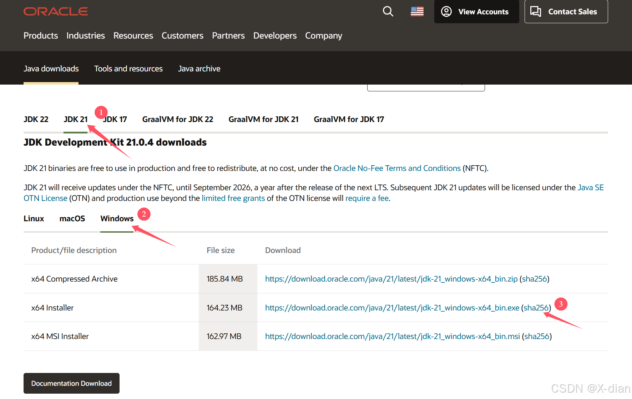Screen dimensions: 632x399
Task: Open Tools and resources
Action: pyautogui.click(x=128, y=69)
